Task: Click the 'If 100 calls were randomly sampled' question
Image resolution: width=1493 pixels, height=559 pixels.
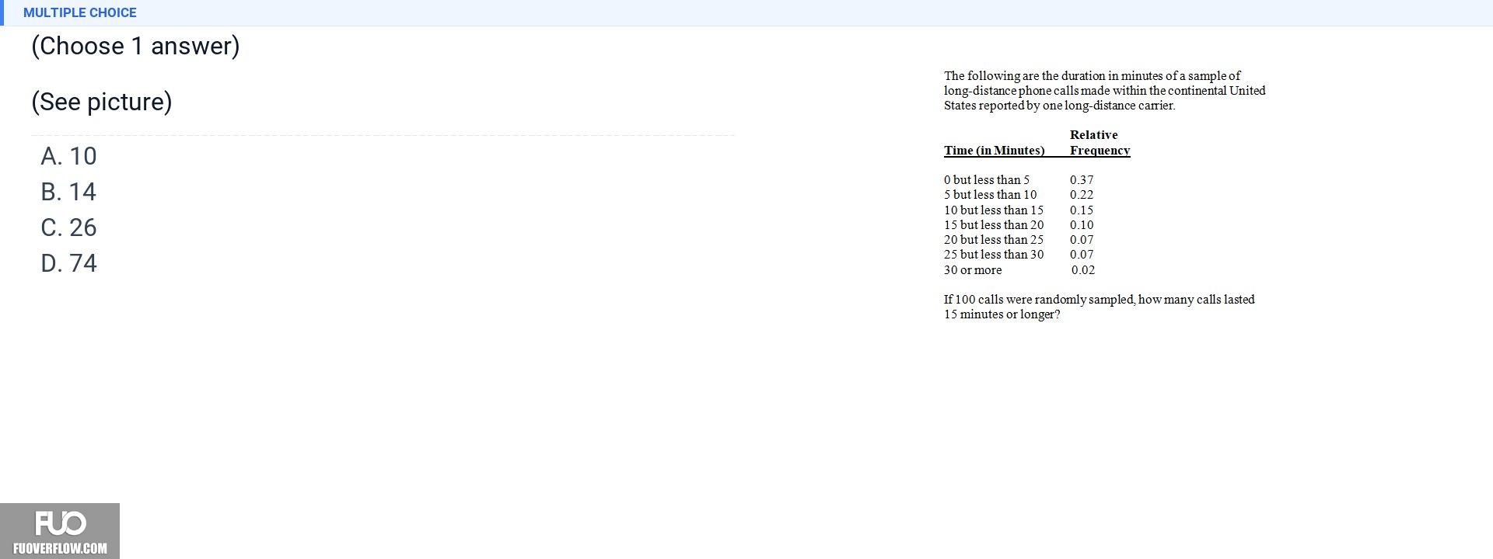Action: point(1100,307)
